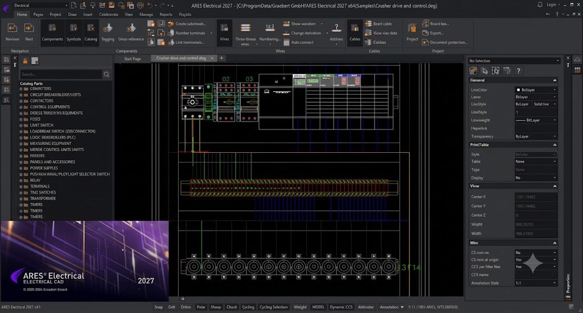Viewport: 583px width, 313px height.
Task: Click the Wires tool icon
Action: [224, 32]
